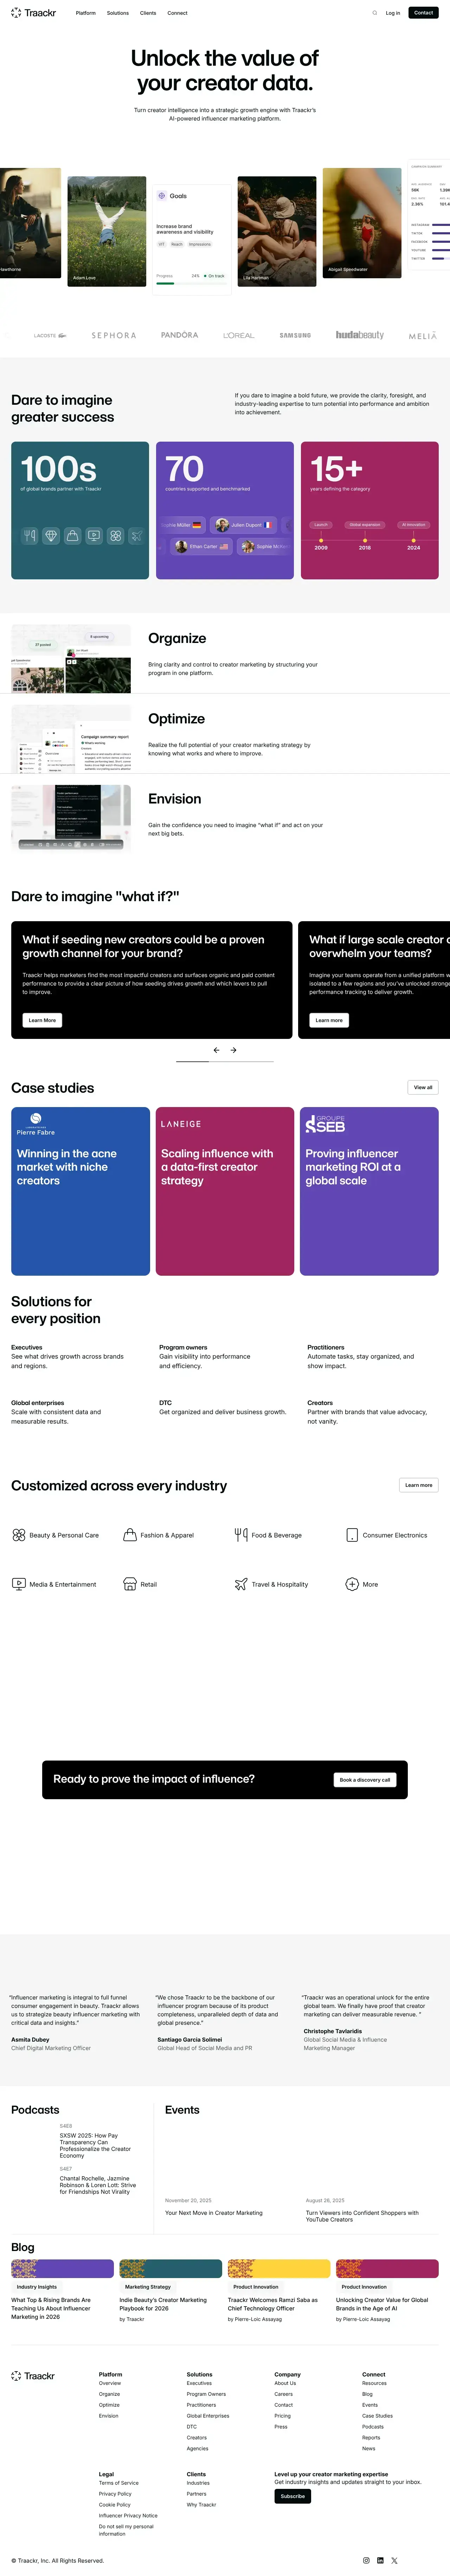Click the previous arrow in carousel

[216, 1050]
